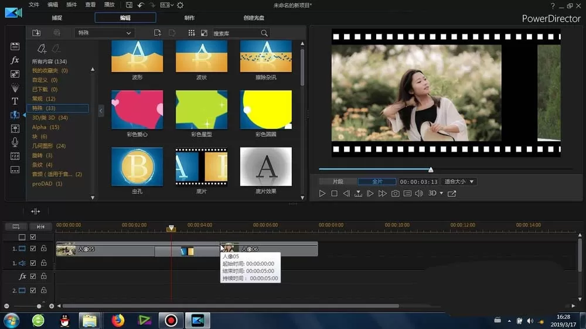Image resolution: width=586 pixels, height=329 pixels.
Task: Open the Title Room T icon
Action: coord(15,101)
